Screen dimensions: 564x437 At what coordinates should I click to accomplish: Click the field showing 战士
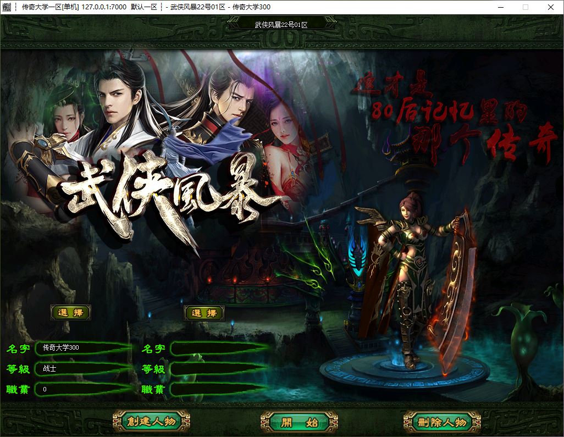pos(84,369)
